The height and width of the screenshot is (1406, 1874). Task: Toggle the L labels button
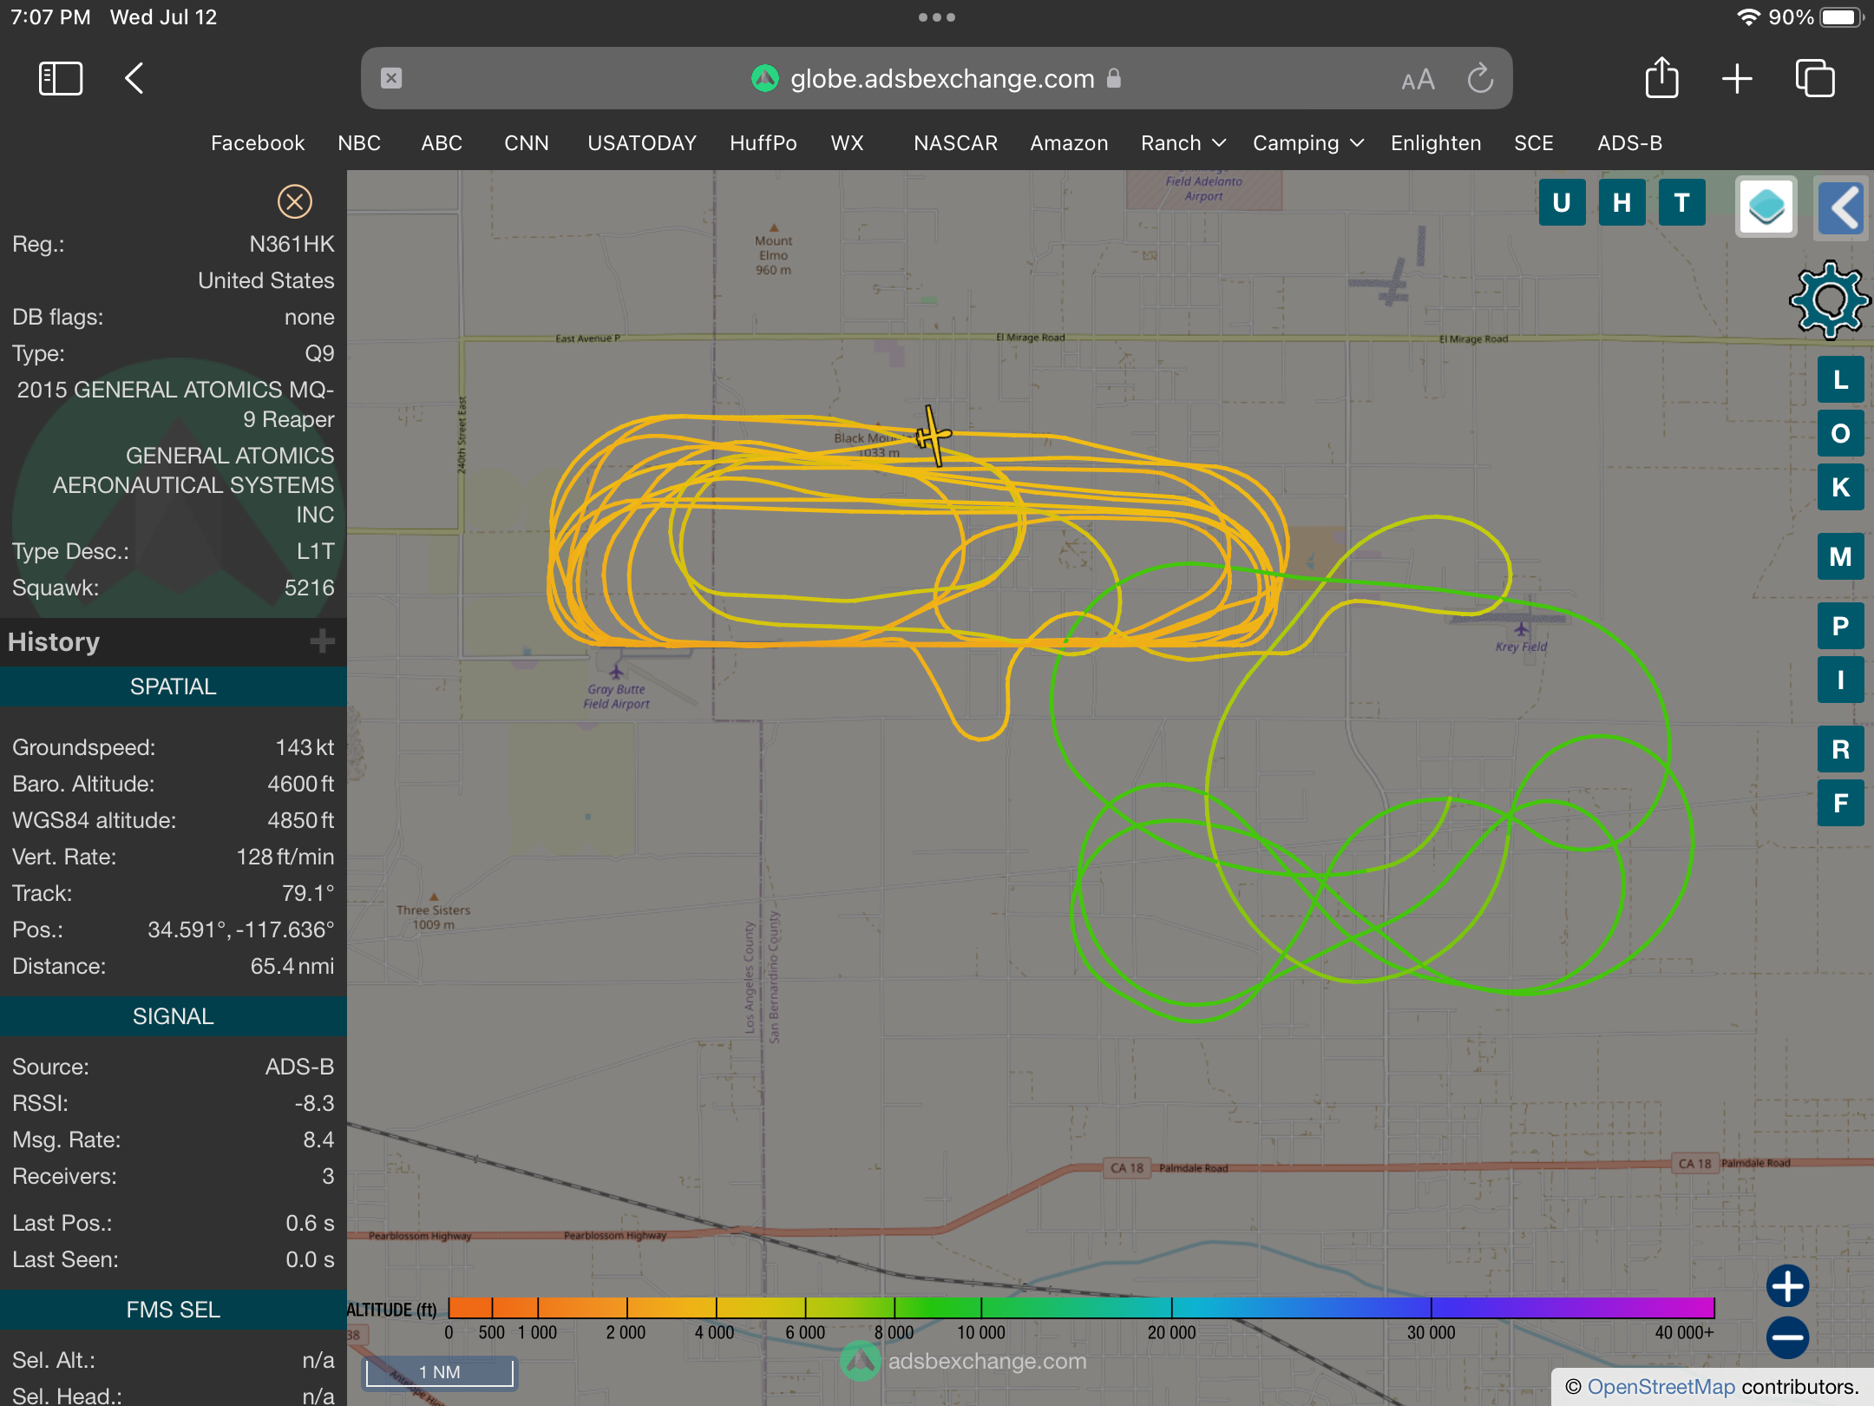[x=1840, y=380]
